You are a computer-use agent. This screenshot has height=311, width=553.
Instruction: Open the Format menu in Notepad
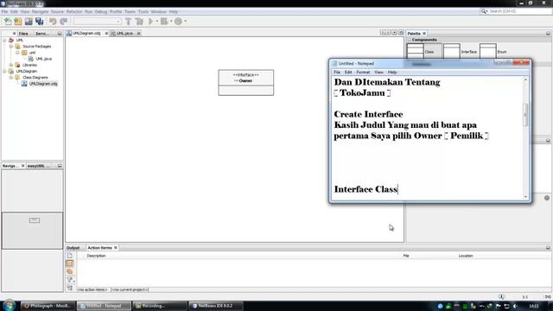(x=363, y=72)
